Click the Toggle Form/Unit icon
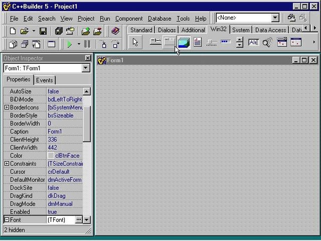The width and height of the screenshot is (321, 241). point(37,44)
